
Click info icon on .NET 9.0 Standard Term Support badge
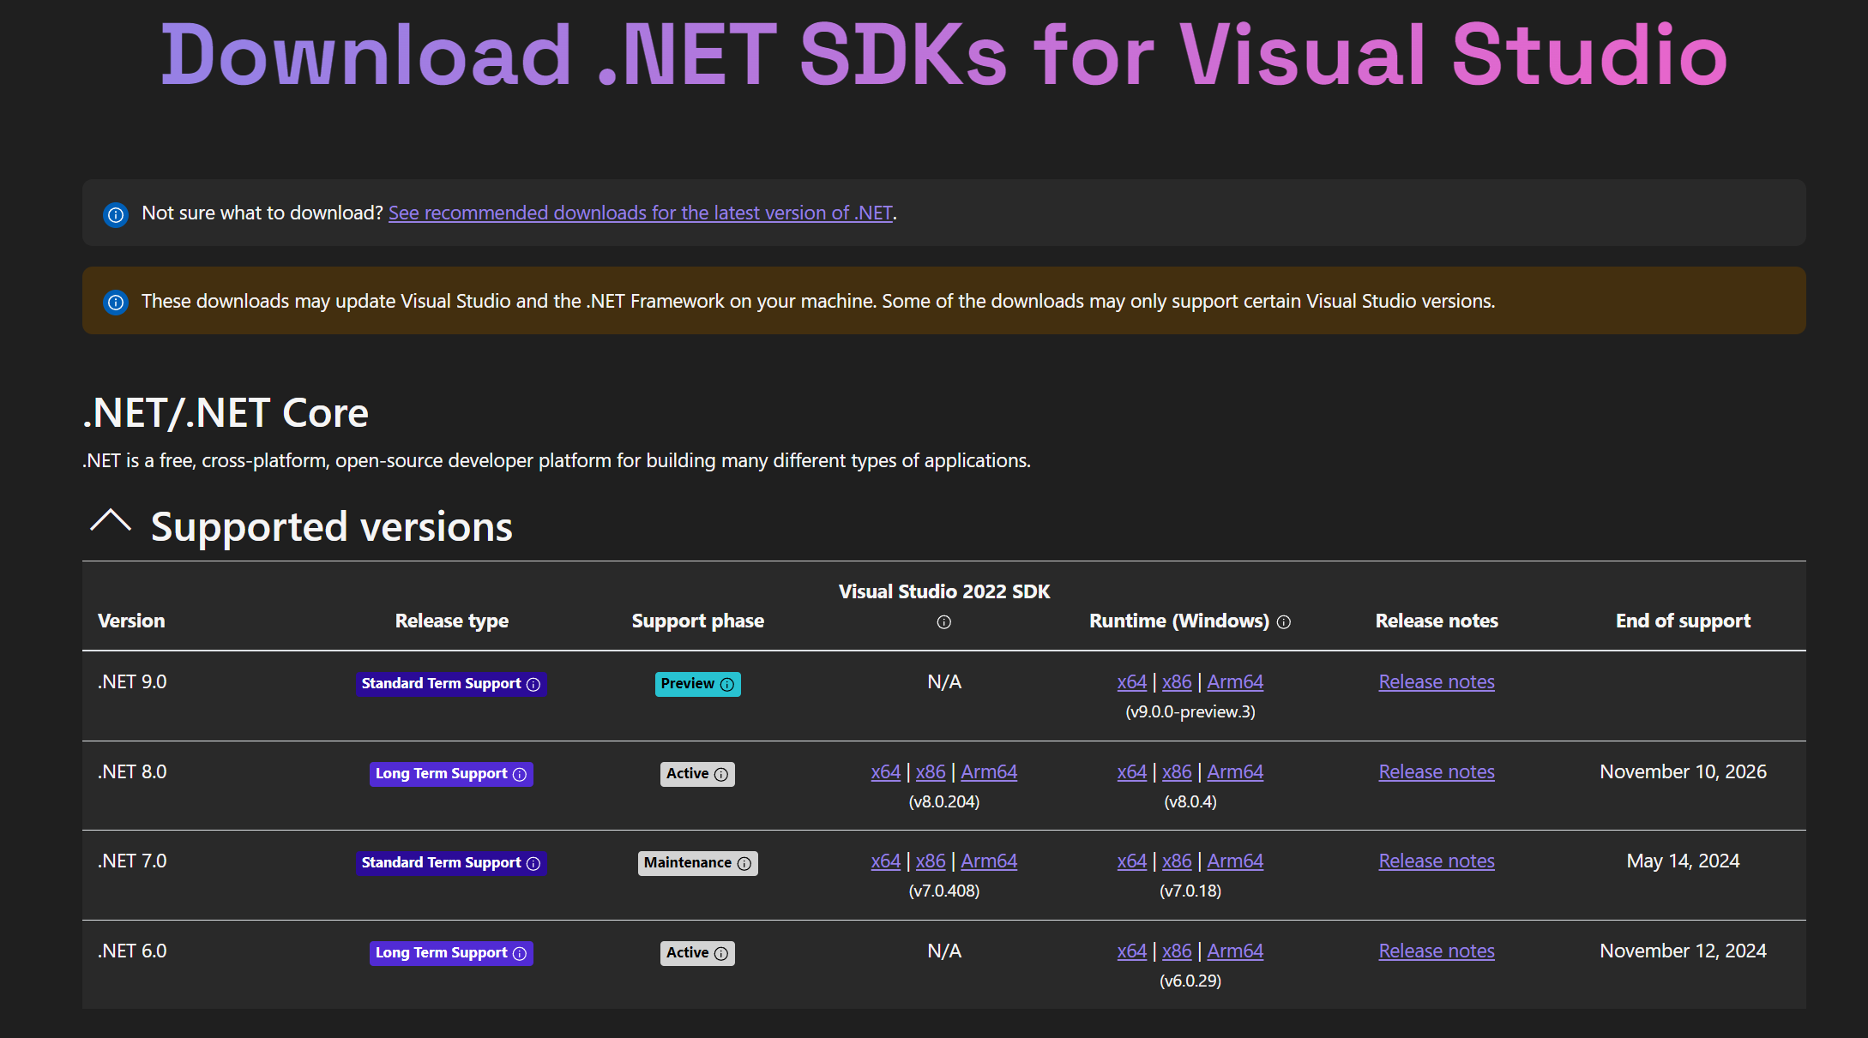coord(533,684)
